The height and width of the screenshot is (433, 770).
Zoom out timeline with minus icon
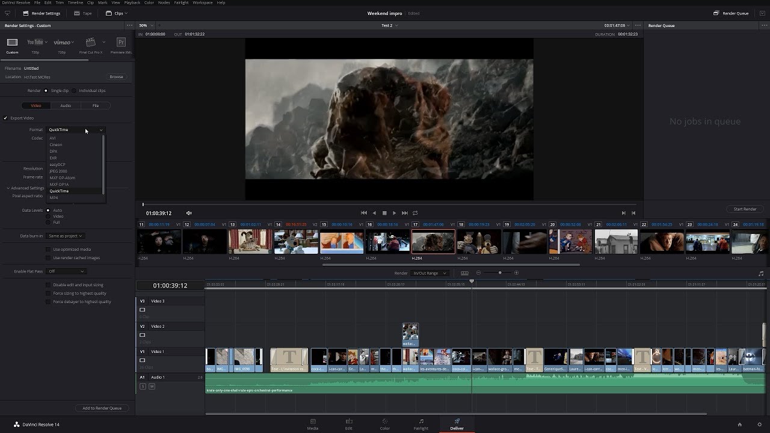[479, 273]
